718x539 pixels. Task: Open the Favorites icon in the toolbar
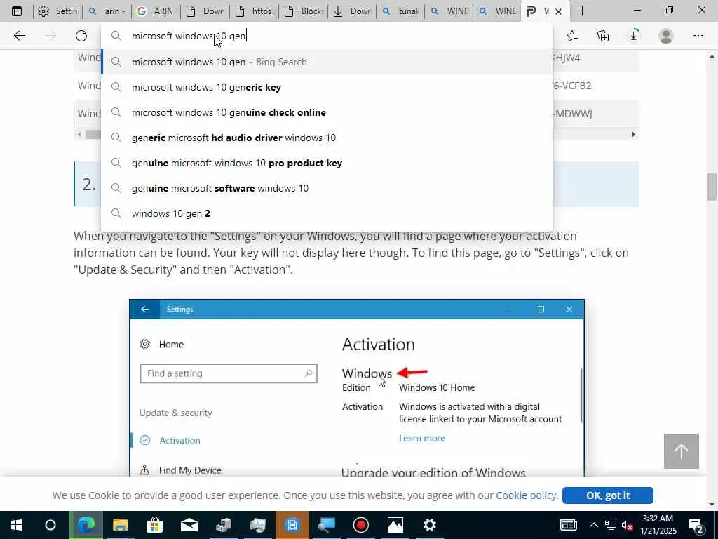click(x=572, y=36)
